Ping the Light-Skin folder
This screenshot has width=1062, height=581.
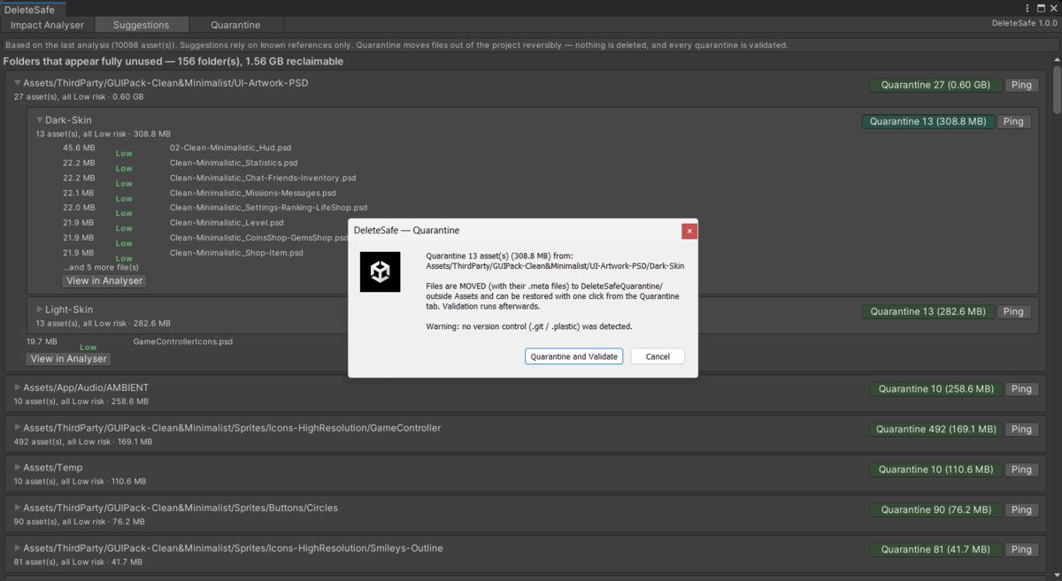point(1013,311)
